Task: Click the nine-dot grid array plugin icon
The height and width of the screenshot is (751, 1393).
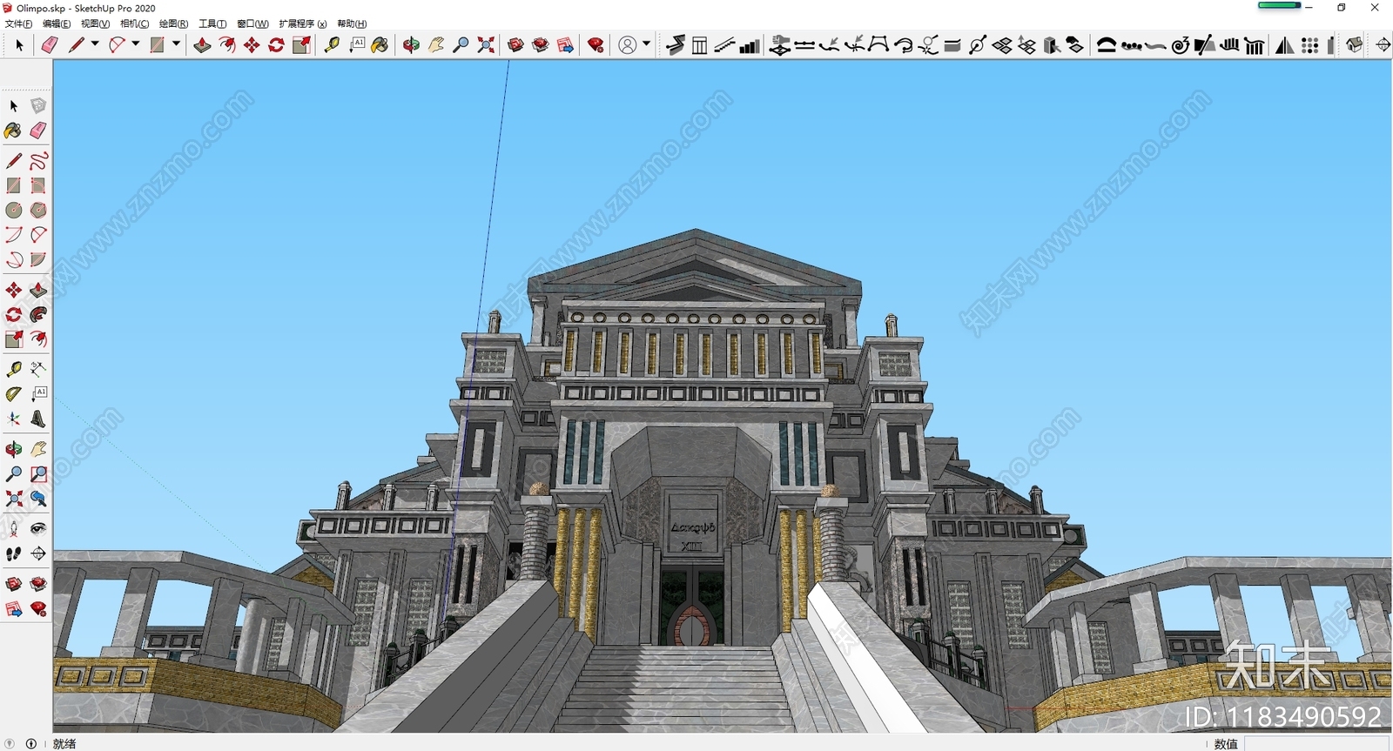Action: [1309, 45]
